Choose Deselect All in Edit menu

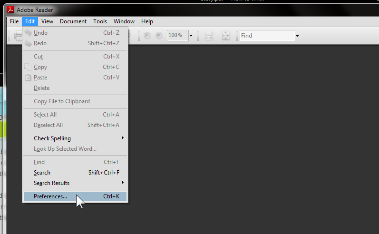[75, 125]
